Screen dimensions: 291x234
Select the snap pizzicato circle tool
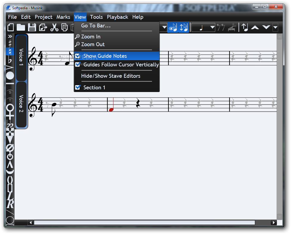coord(10,157)
